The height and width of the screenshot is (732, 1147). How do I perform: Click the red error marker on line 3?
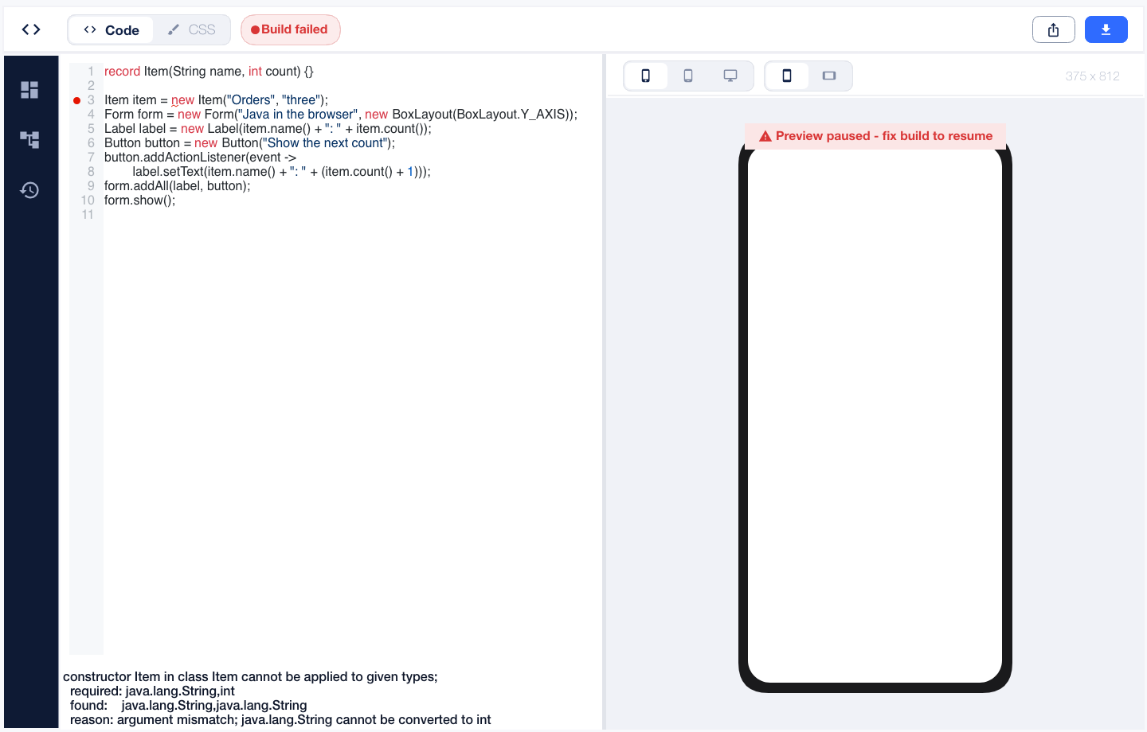[x=76, y=100]
